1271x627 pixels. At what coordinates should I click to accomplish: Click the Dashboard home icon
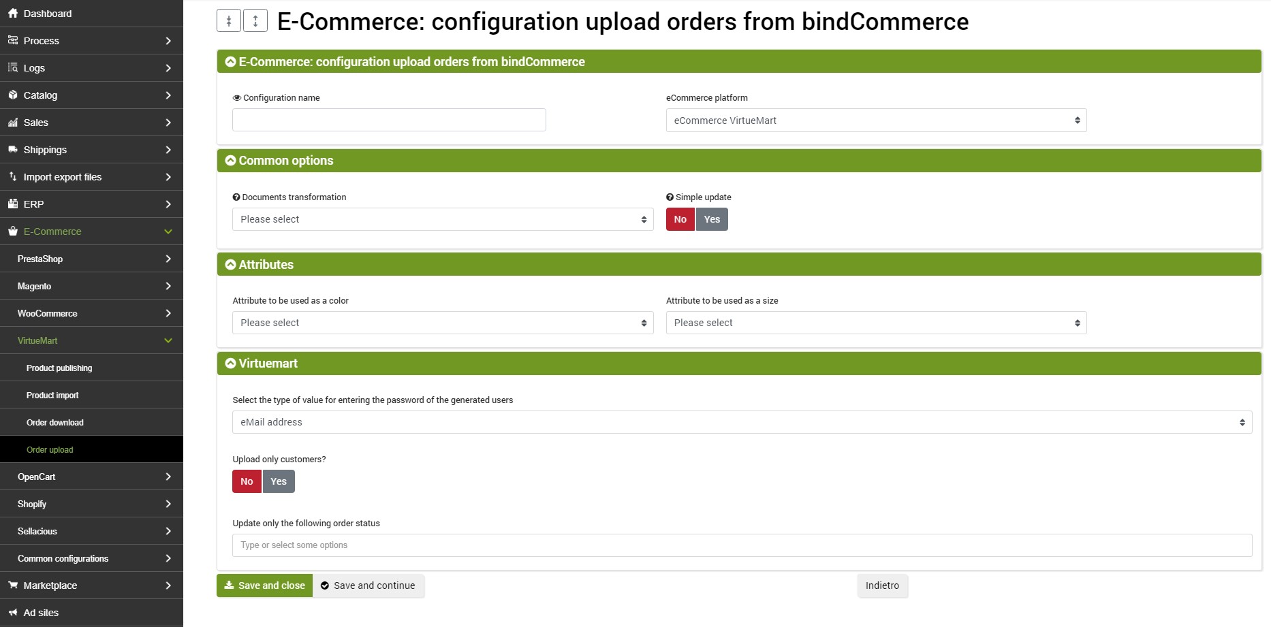[x=13, y=14]
